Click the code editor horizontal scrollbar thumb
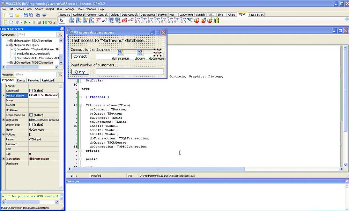The width and height of the screenshot is (349, 211). click(158, 169)
